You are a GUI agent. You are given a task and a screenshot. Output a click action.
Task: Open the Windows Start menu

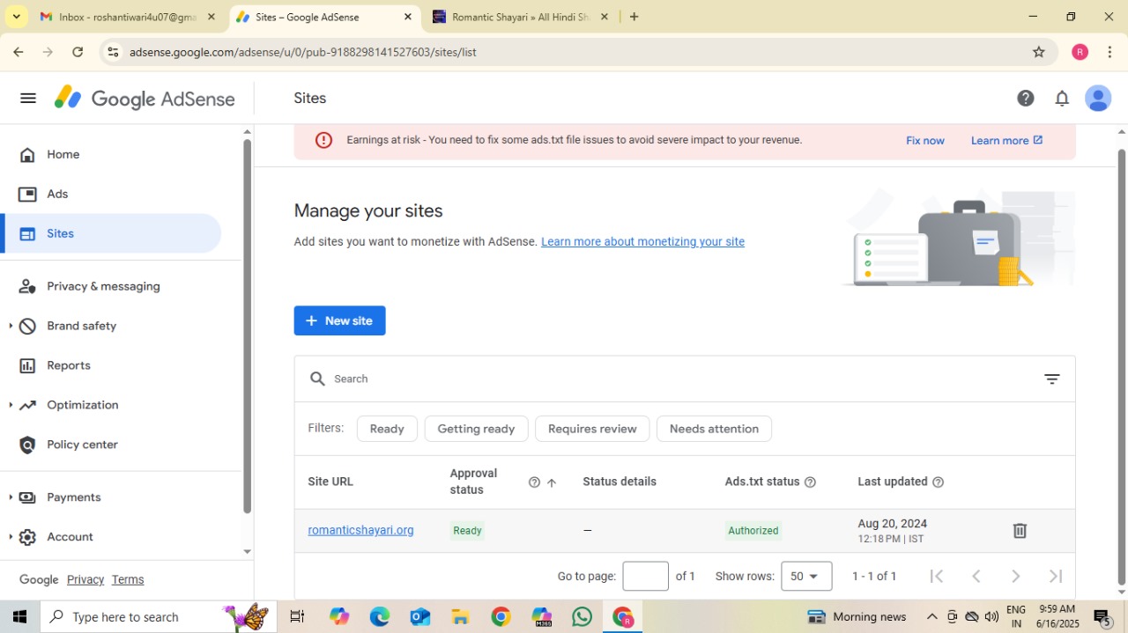click(19, 616)
